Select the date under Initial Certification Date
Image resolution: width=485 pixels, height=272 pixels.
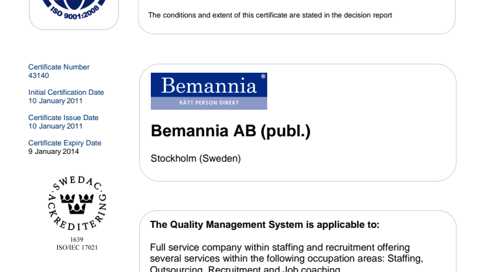(55, 101)
